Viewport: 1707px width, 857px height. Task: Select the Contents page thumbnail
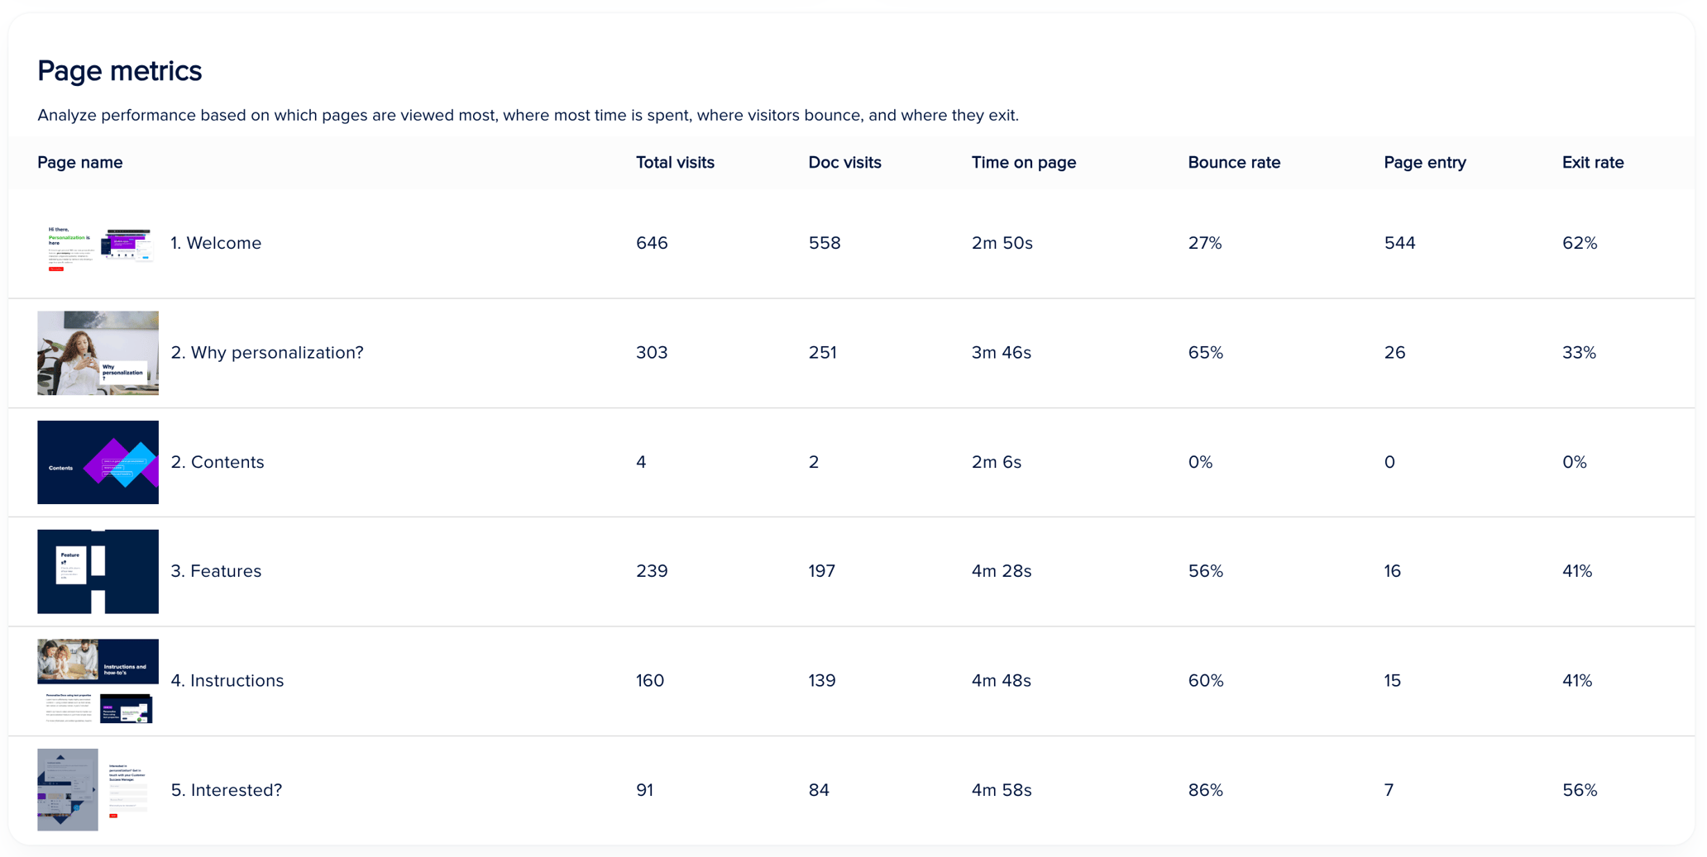(x=98, y=462)
